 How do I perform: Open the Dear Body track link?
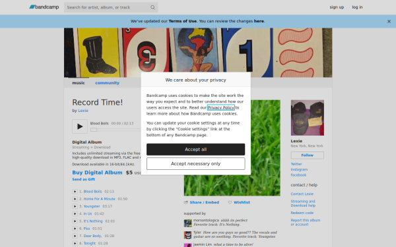click(x=92, y=236)
